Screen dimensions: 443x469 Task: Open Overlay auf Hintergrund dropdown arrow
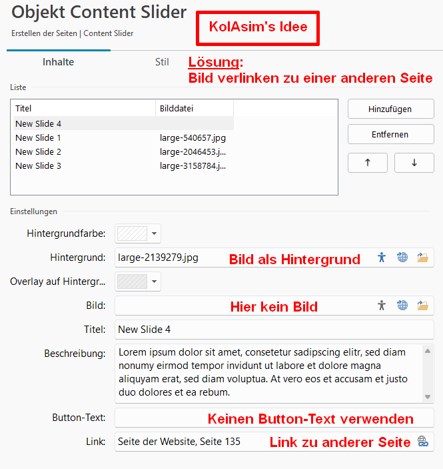[x=154, y=282]
